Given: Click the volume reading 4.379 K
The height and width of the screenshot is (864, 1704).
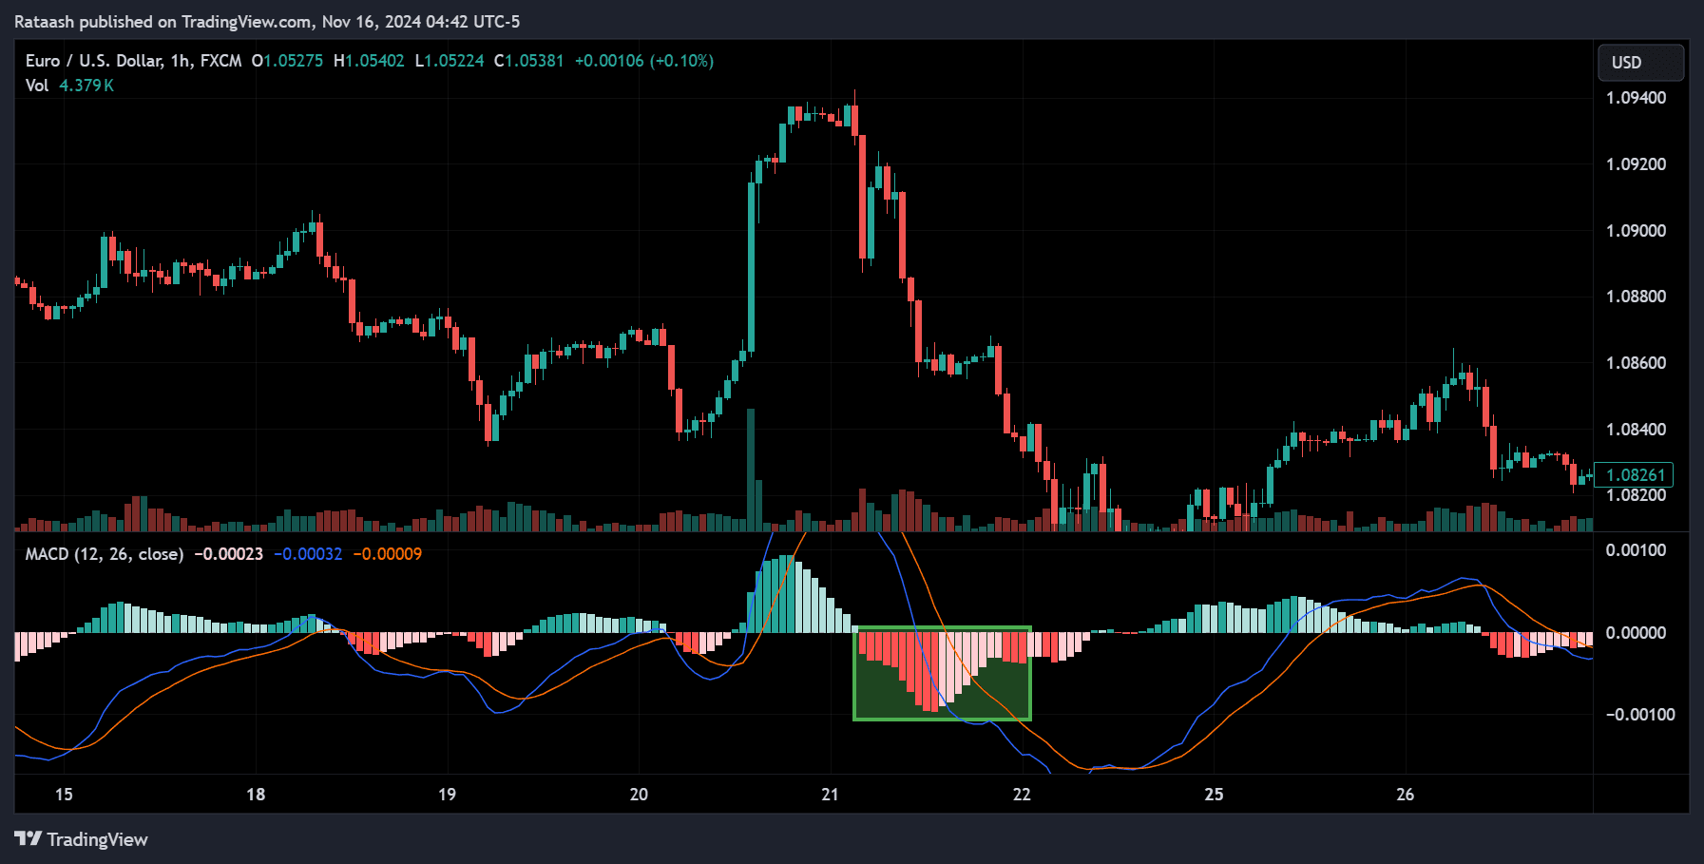Looking at the screenshot, I should (86, 85).
